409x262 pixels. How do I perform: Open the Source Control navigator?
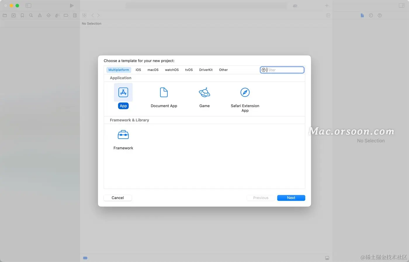(x=13, y=15)
